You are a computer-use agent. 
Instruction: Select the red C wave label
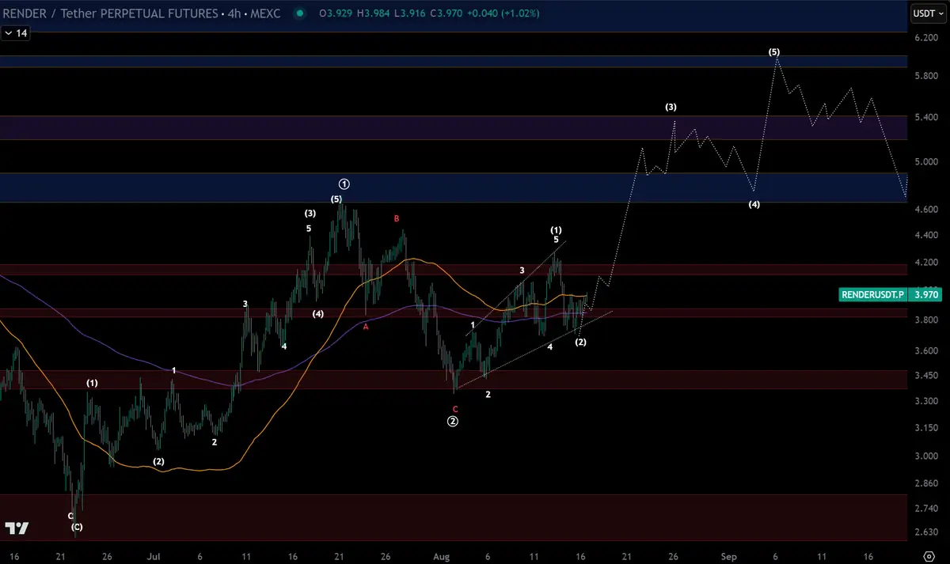coord(455,409)
